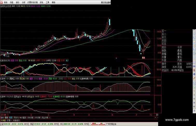Select the 30-minute period button
Viewport: 196px width, 126px height.
194,102
